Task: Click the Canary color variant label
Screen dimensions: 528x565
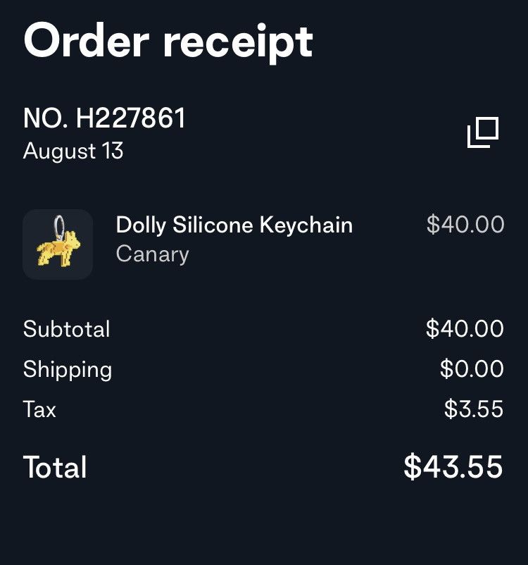Action: (x=152, y=254)
